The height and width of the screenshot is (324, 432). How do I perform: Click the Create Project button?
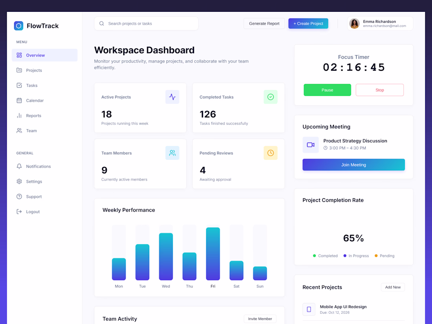pos(308,24)
